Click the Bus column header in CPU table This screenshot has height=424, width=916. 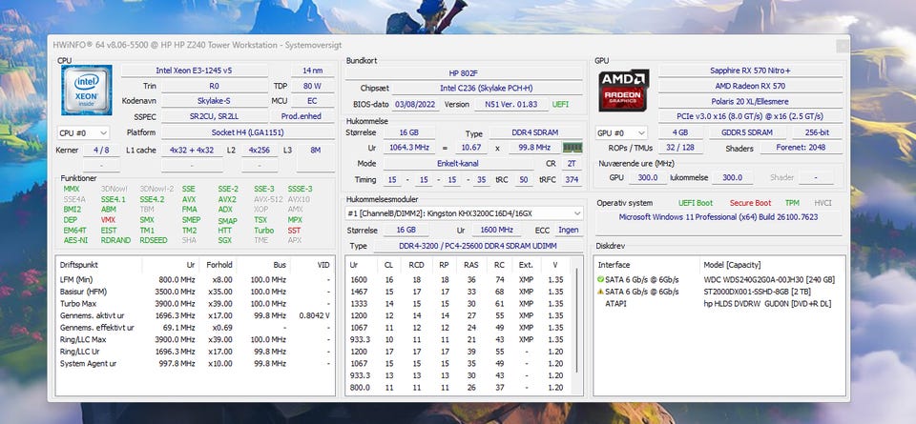coord(263,265)
